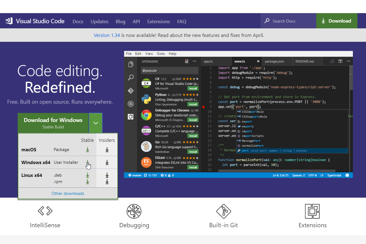Close the www.ts tab

tap(258, 61)
